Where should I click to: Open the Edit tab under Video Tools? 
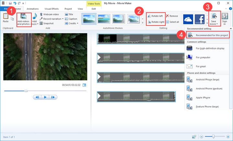(x=94, y=9)
